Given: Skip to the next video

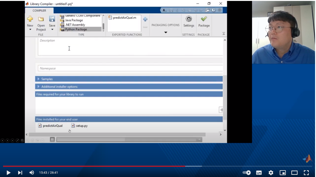Looking at the screenshot, I should click(x=20, y=173).
